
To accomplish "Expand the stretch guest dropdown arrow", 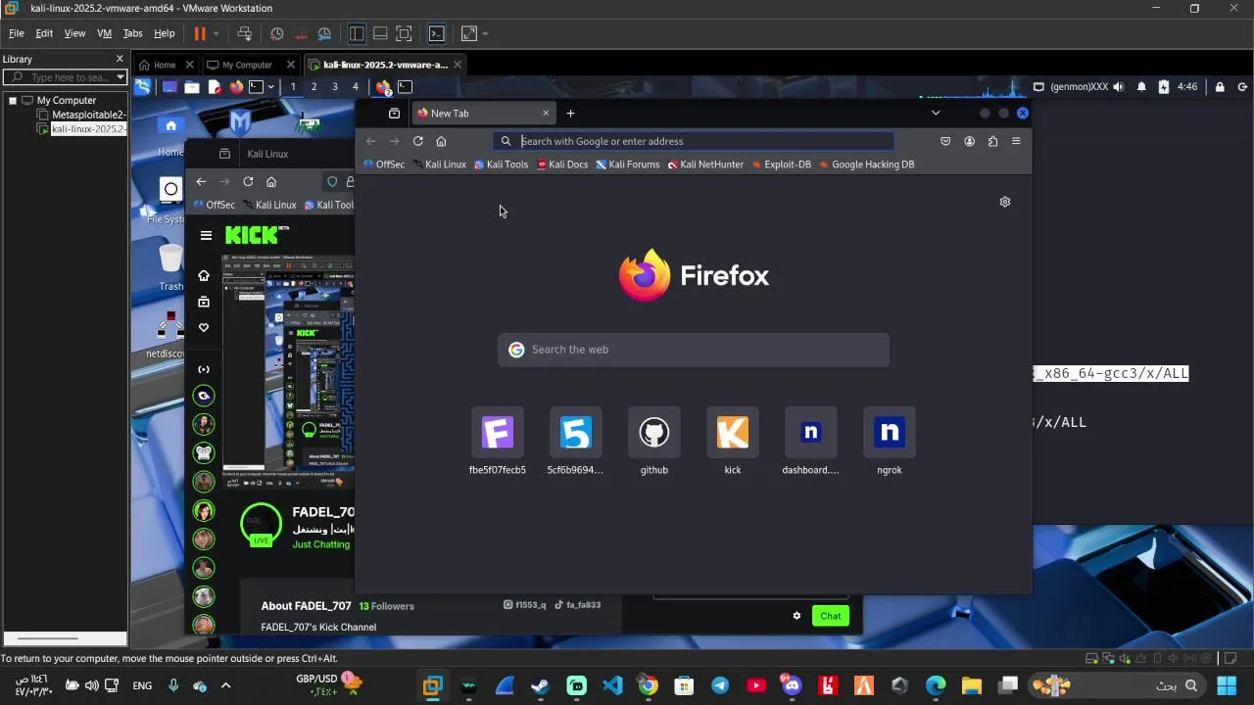I will [x=485, y=33].
